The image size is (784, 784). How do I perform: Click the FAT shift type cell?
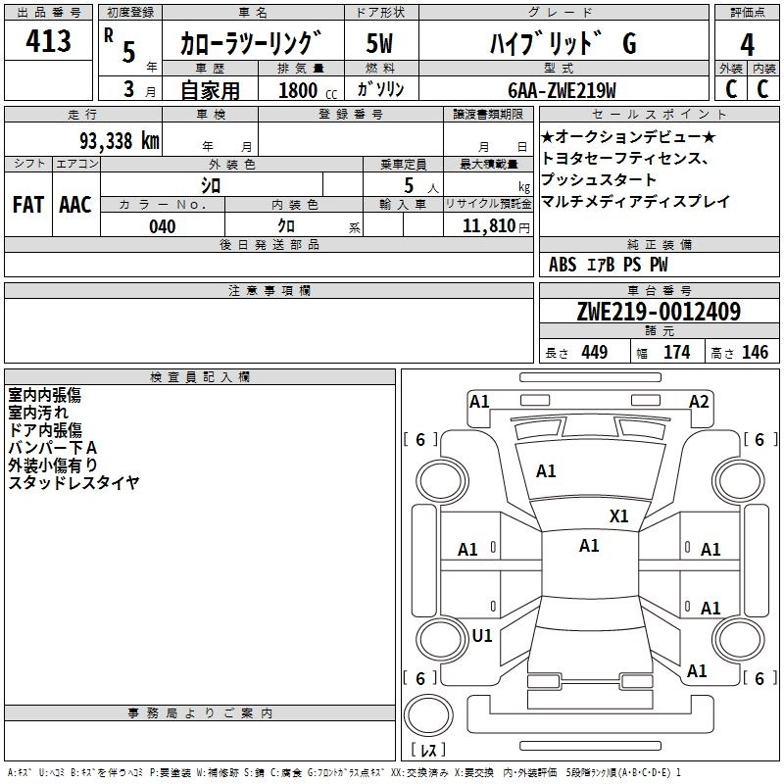(x=27, y=205)
